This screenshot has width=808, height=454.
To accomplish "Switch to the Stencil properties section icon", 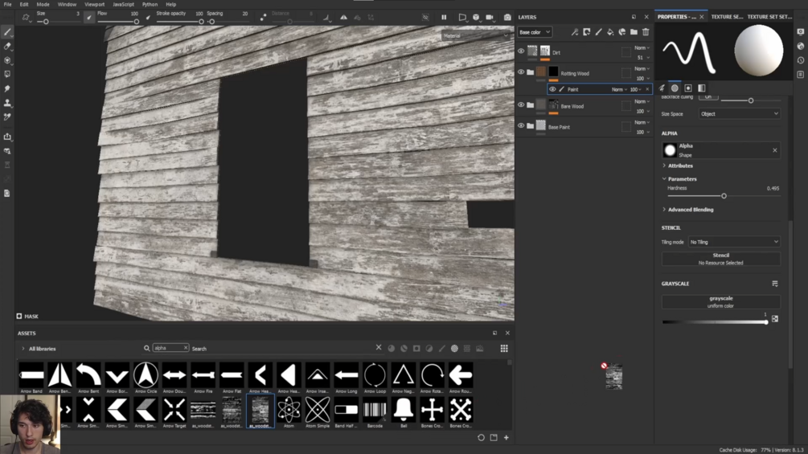I will 688,88.
